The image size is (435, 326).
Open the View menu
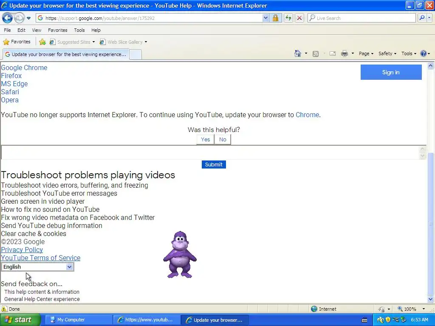tap(37, 30)
